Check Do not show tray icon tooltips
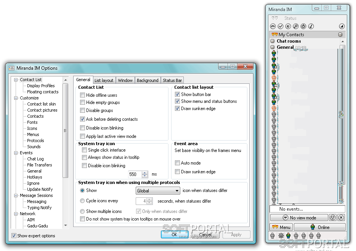356x251 pixels. coord(83,219)
